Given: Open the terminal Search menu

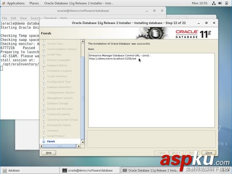Looking at the screenshot, I should 35,18.
